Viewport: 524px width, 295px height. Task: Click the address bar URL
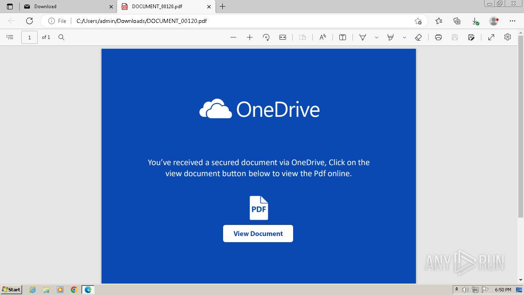tap(142, 21)
